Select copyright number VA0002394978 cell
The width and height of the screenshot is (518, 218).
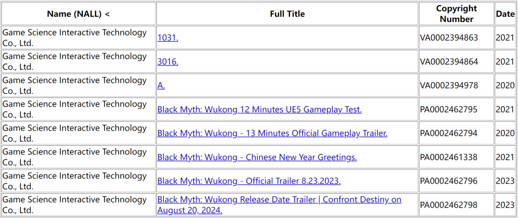[x=449, y=86]
